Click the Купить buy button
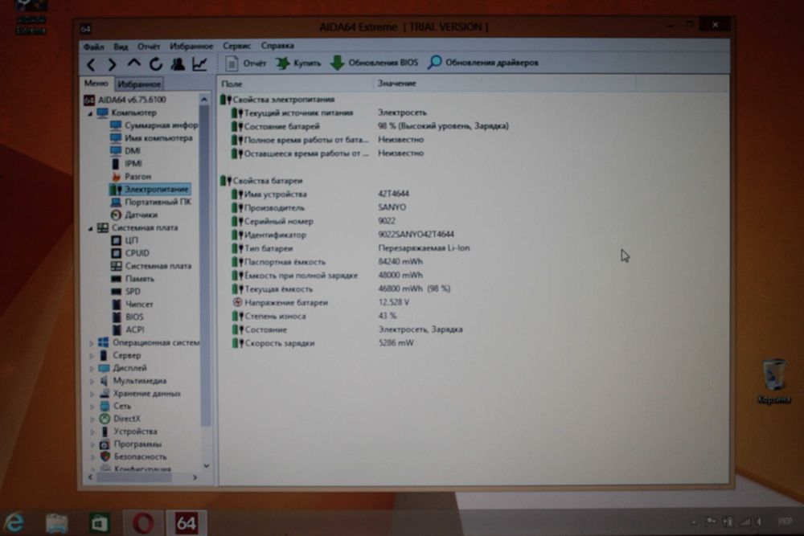The width and height of the screenshot is (804, 536). 299,63
